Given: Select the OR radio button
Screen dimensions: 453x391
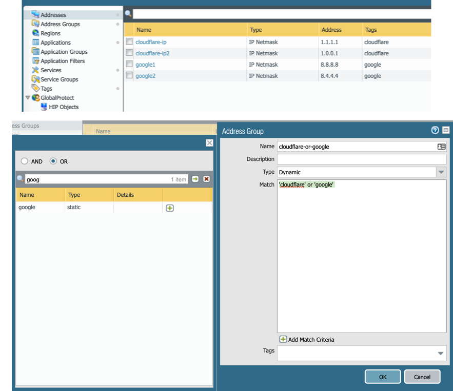Looking at the screenshot, I should point(53,161).
